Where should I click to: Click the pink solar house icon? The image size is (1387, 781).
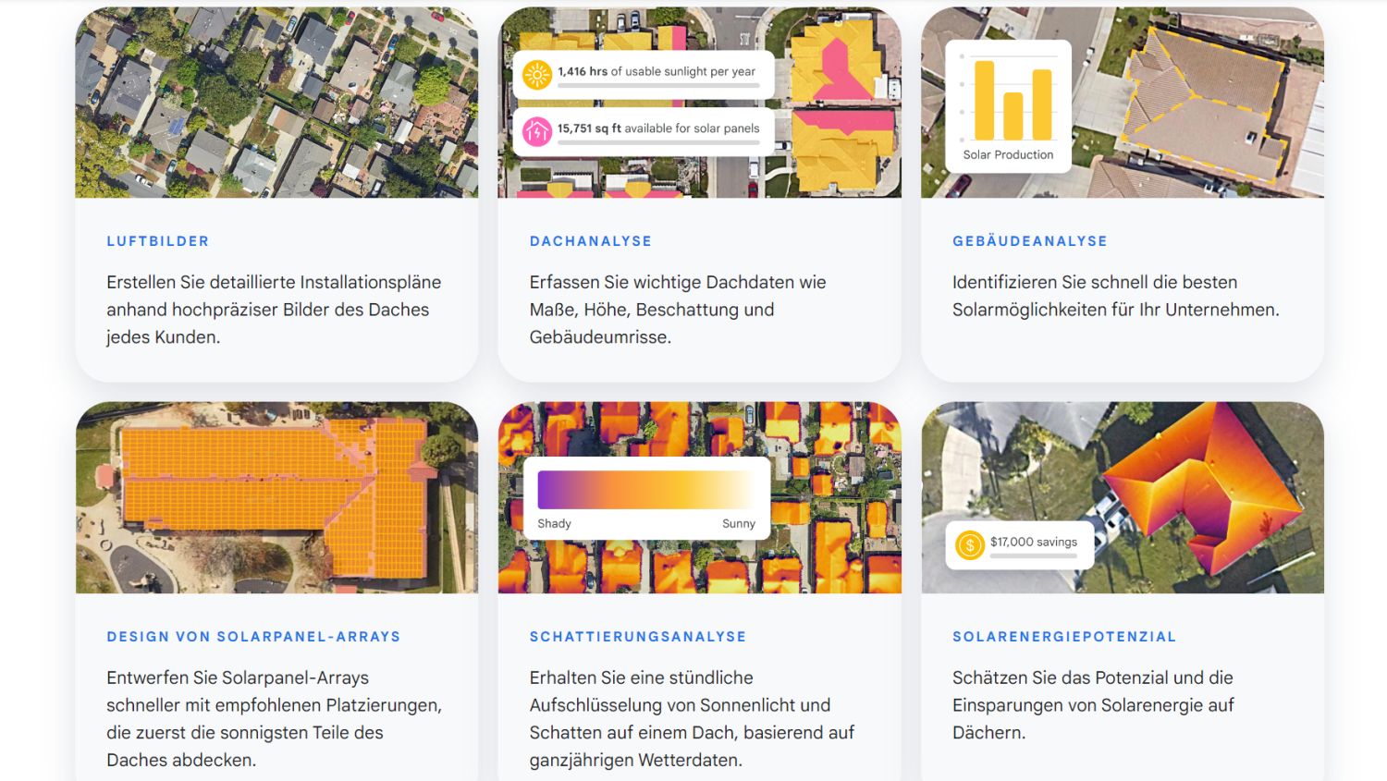point(536,131)
